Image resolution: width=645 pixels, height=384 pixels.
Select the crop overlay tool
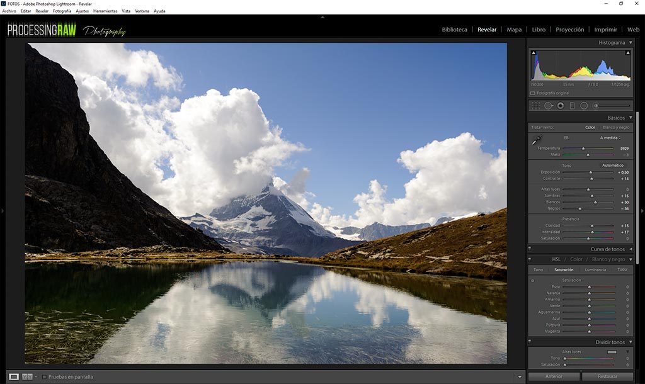535,106
